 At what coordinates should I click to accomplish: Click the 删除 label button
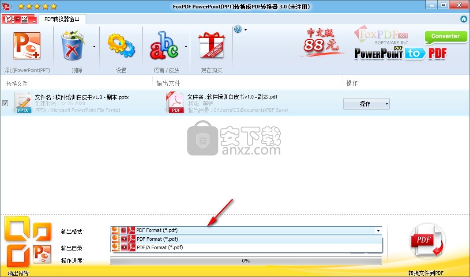point(77,70)
